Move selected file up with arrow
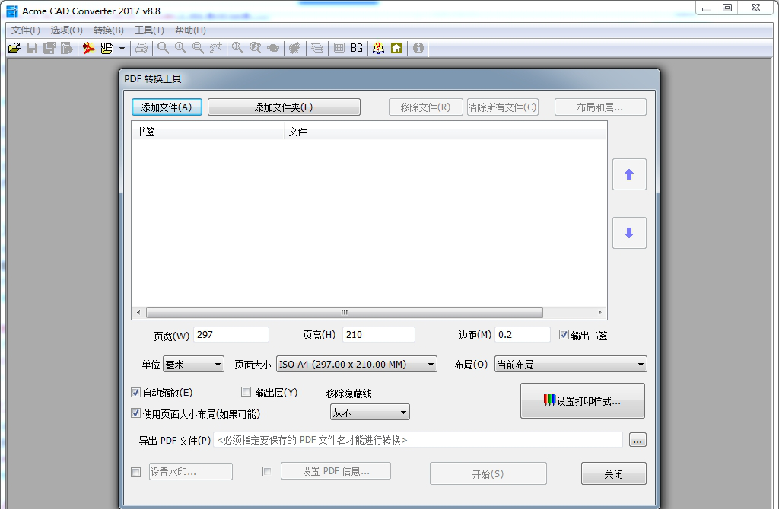Screen dimensions: 779x529 click(x=629, y=174)
